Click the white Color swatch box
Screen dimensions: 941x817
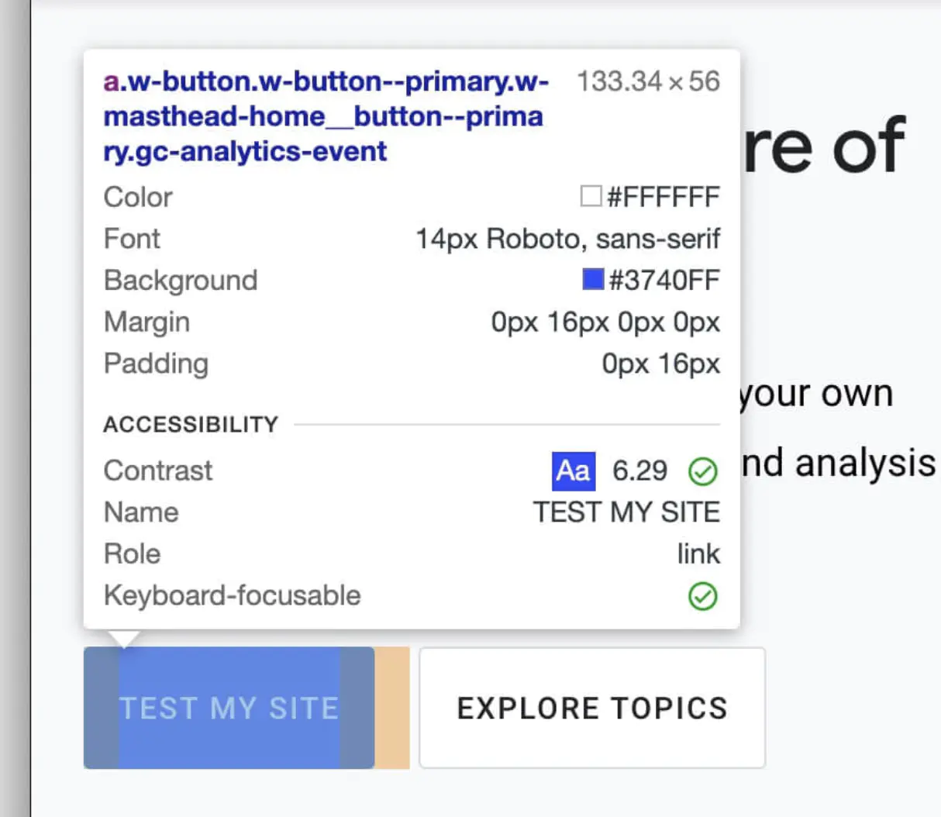click(x=591, y=196)
